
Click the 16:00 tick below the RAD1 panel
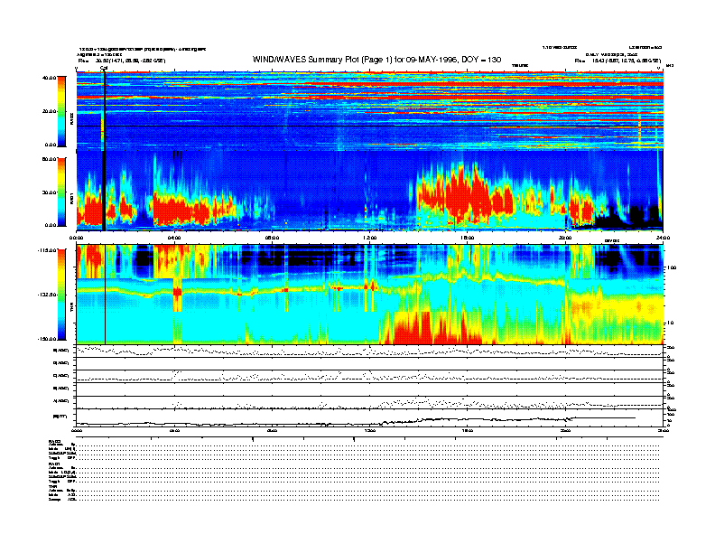point(468,238)
